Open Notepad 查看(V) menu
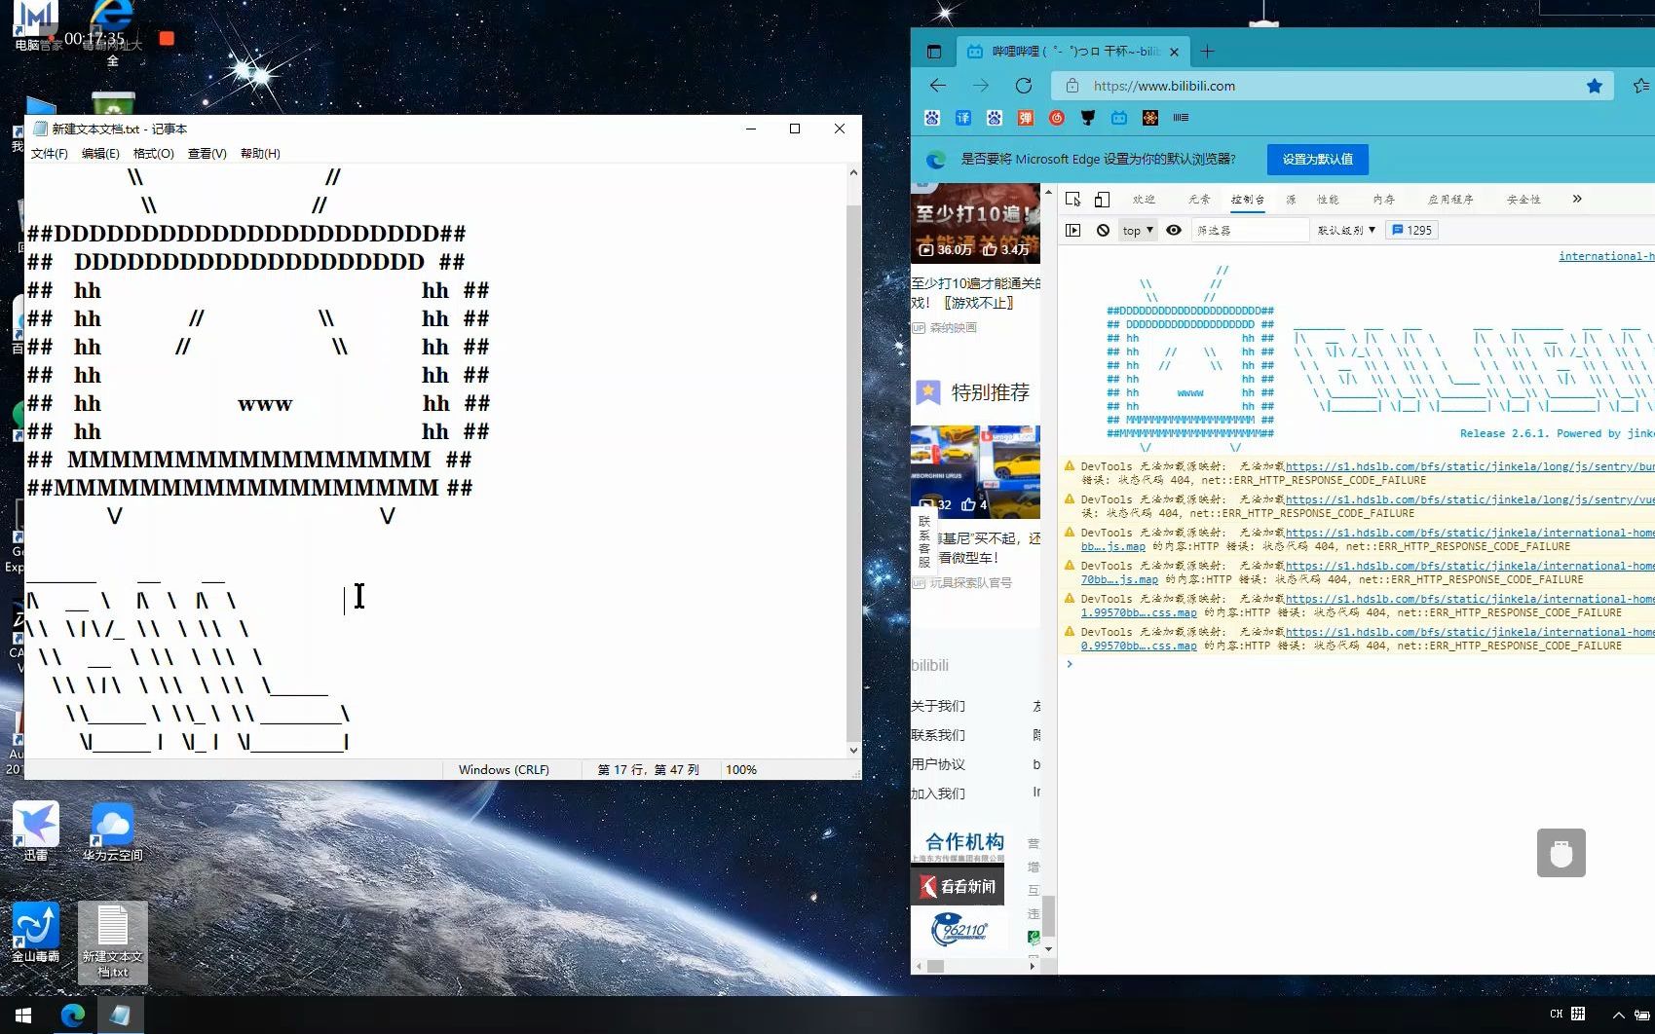 coord(207,154)
